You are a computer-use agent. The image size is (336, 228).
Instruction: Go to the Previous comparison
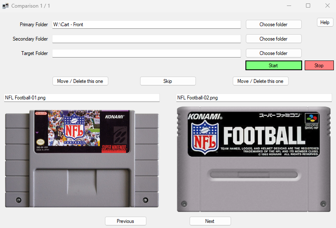tap(126, 221)
